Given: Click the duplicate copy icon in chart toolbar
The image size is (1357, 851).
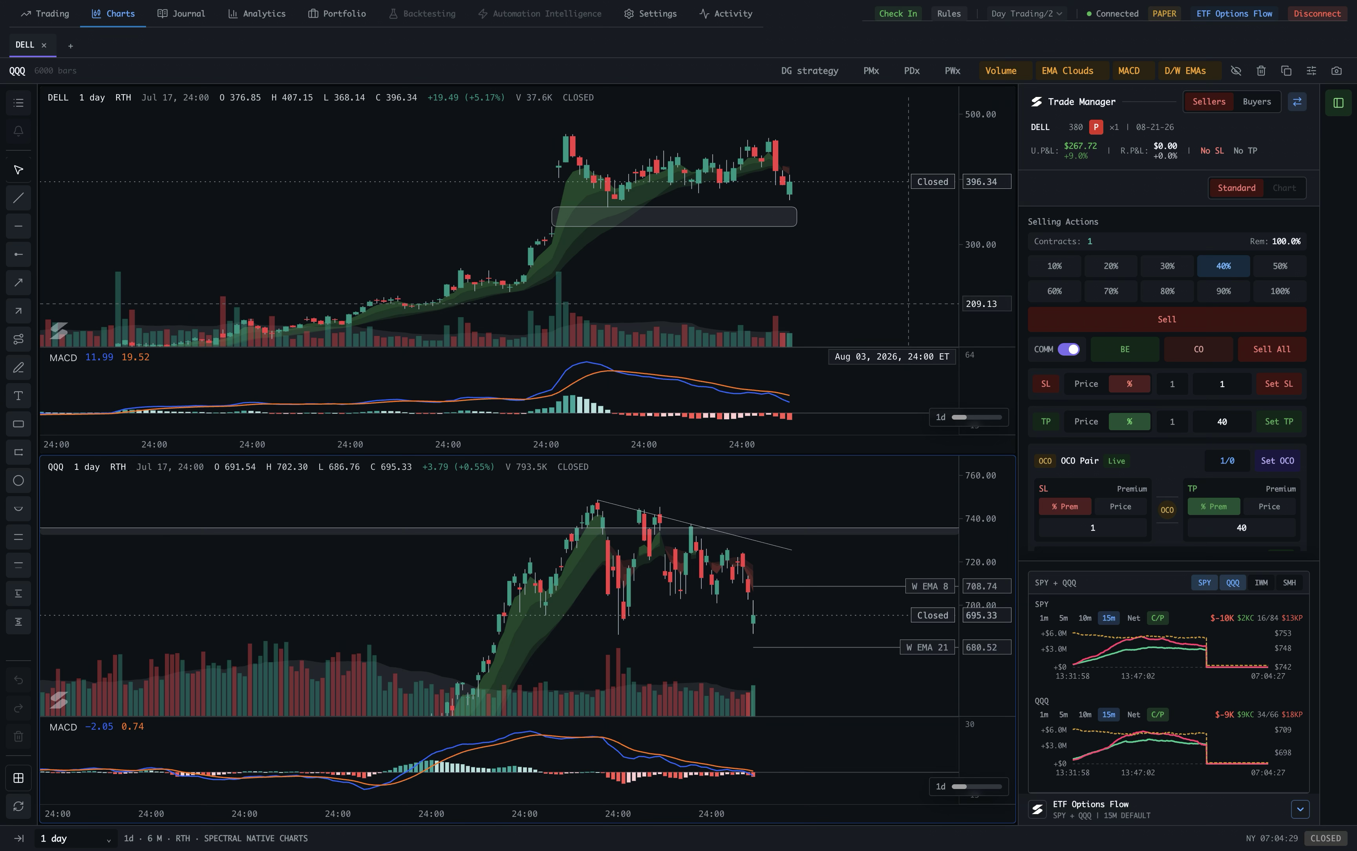Looking at the screenshot, I should click(x=1286, y=71).
